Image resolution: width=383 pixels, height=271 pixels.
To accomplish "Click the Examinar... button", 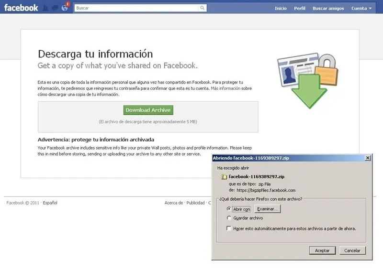I will 268,209.
